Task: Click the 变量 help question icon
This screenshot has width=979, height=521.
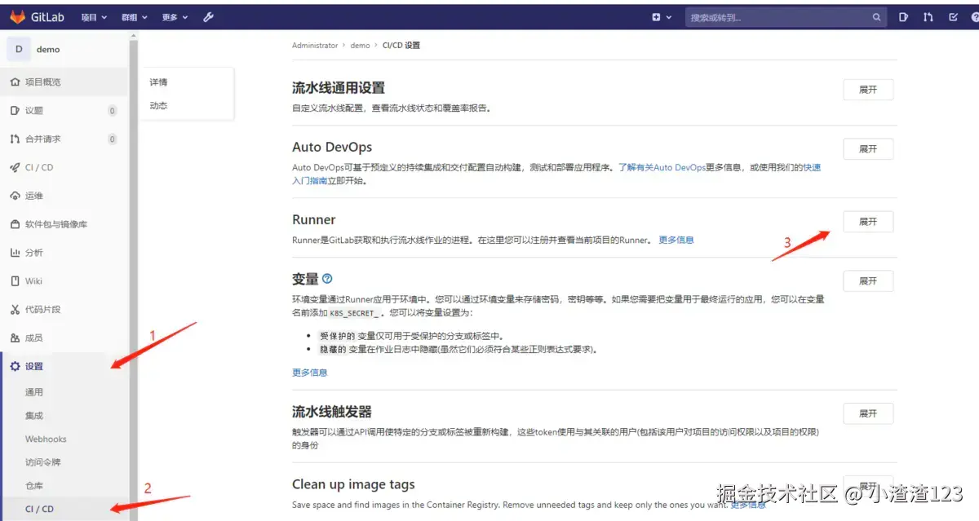Action: [328, 279]
